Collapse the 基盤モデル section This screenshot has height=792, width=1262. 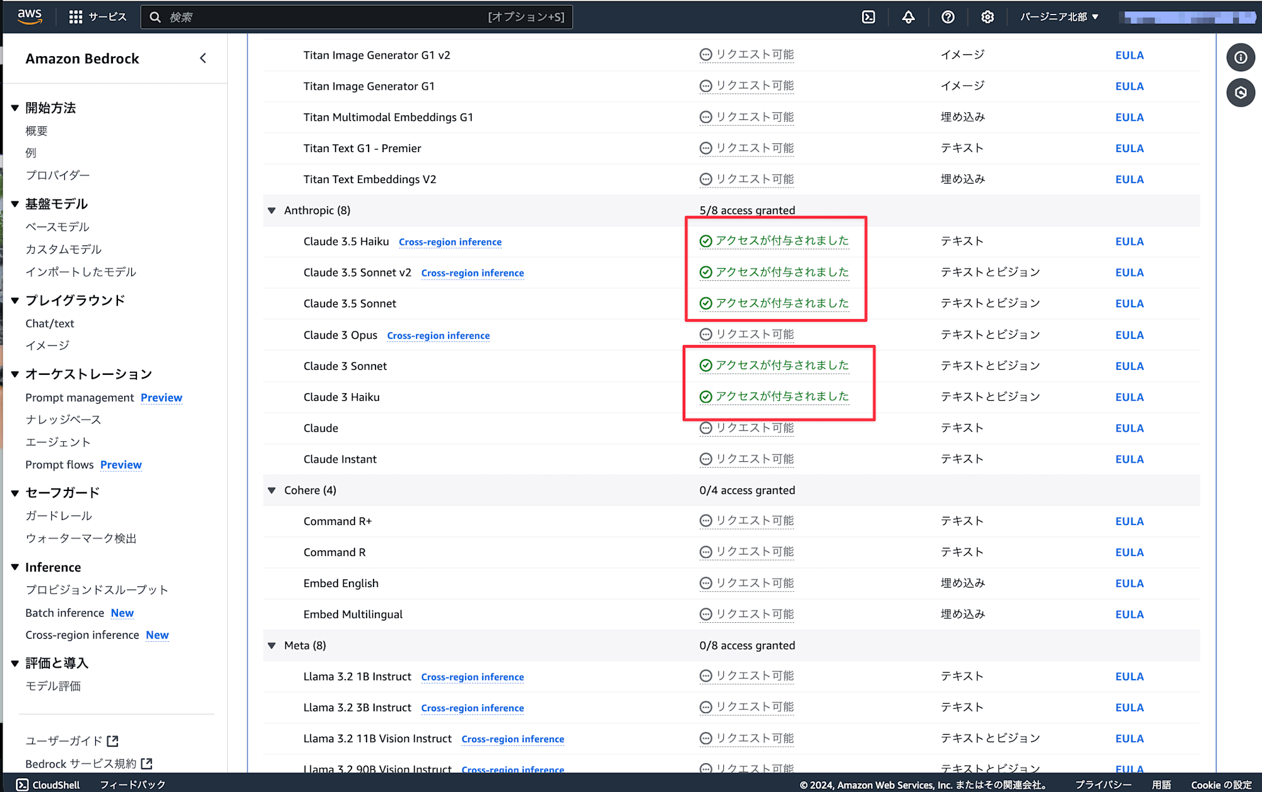tap(15, 204)
